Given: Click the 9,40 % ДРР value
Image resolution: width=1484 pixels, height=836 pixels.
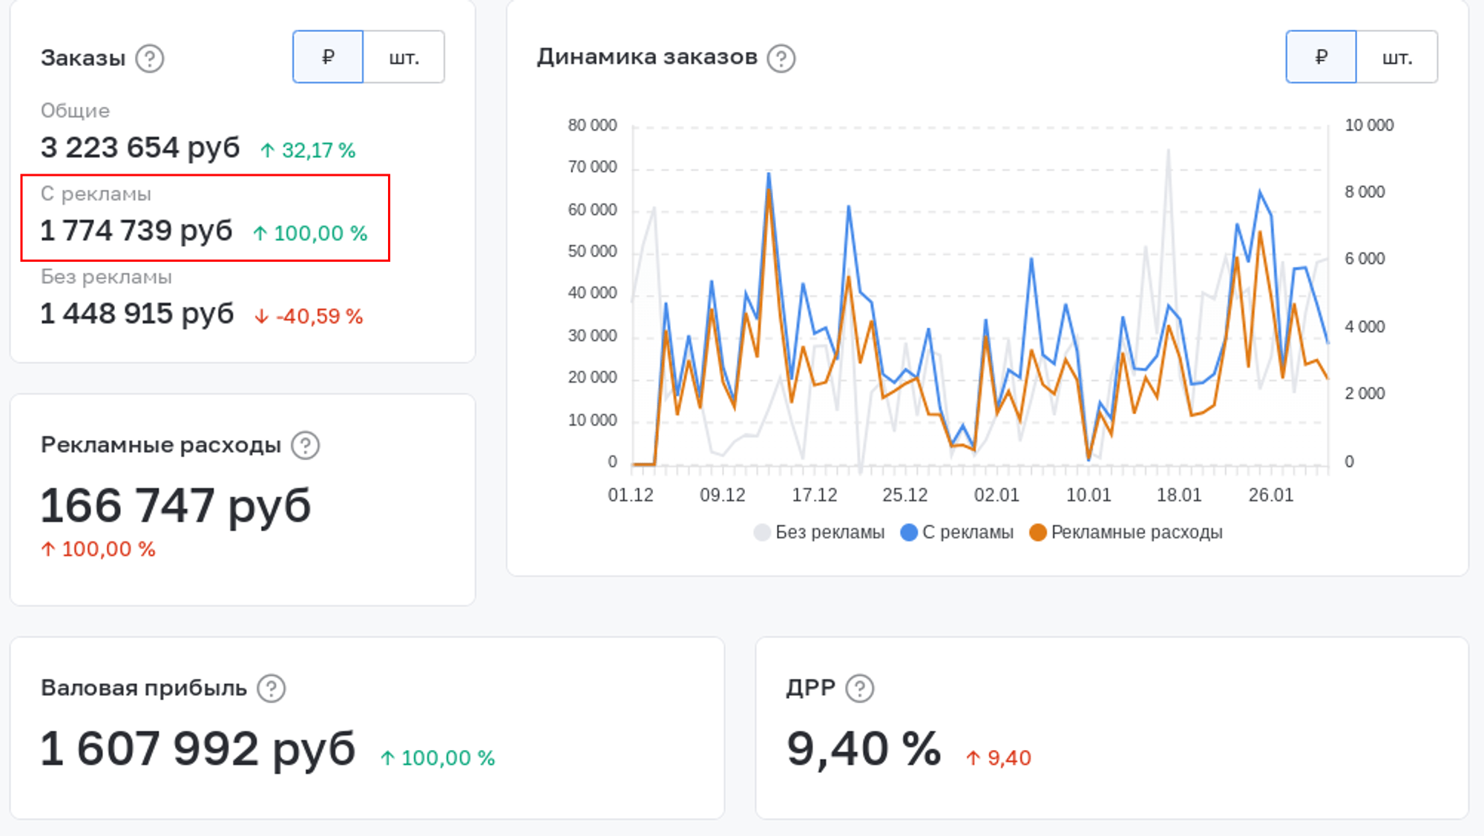Looking at the screenshot, I should point(864,748).
